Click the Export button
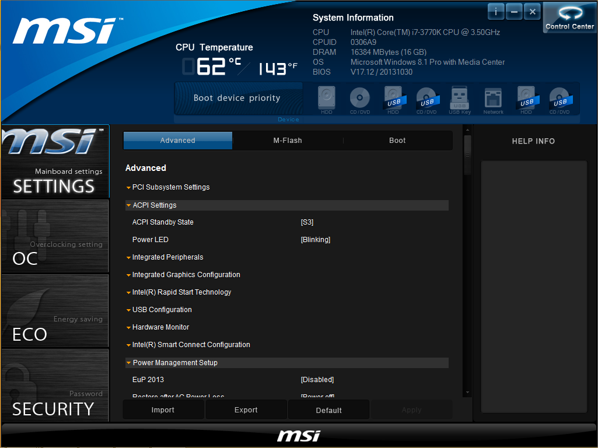The width and height of the screenshot is (598, 448). click(x=246, y=410)
